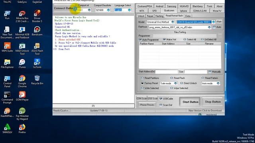255x143 pixels.
Task: Open 3uTools desktop icon
Action: (37, 64)
